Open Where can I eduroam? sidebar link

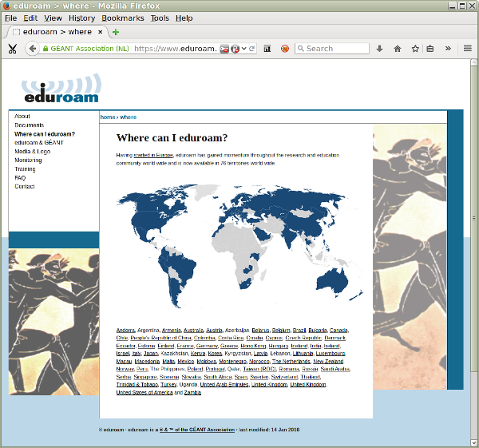click(45, 134)
